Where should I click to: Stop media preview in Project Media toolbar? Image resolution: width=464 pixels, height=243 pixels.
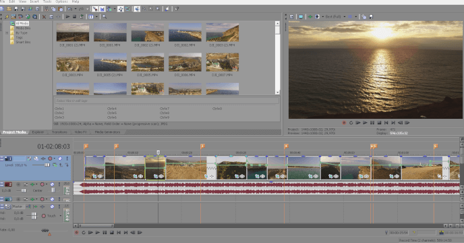tap(74, 17)
